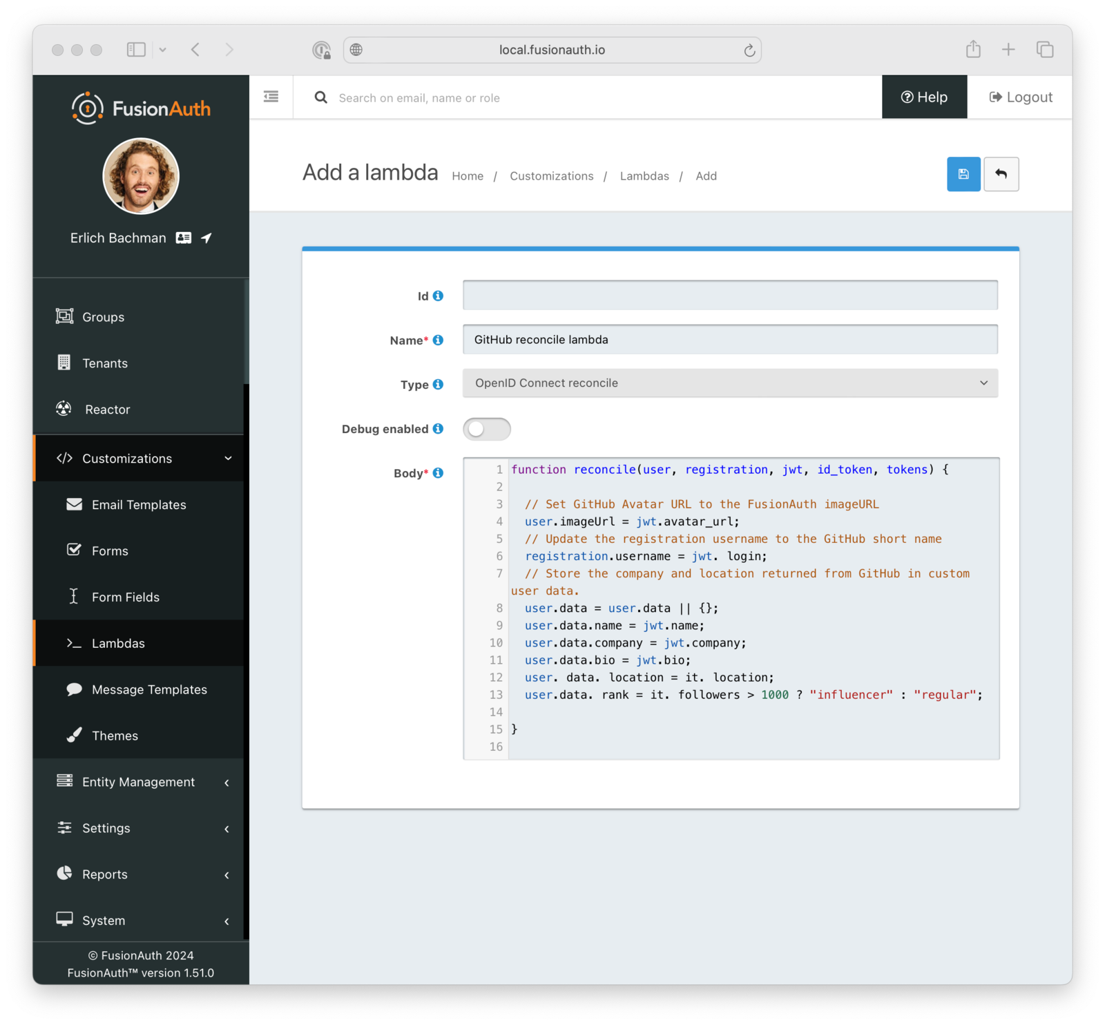Expand the System submenu arrow
The width and height of the screenshot is (1105, 1025).
click(x=227, y=921)
